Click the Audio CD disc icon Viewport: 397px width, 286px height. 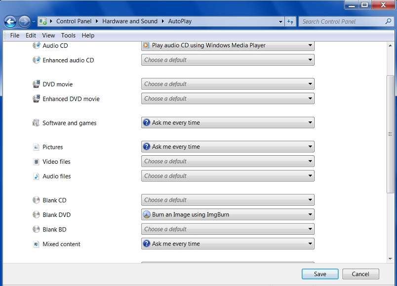(36, 45)
